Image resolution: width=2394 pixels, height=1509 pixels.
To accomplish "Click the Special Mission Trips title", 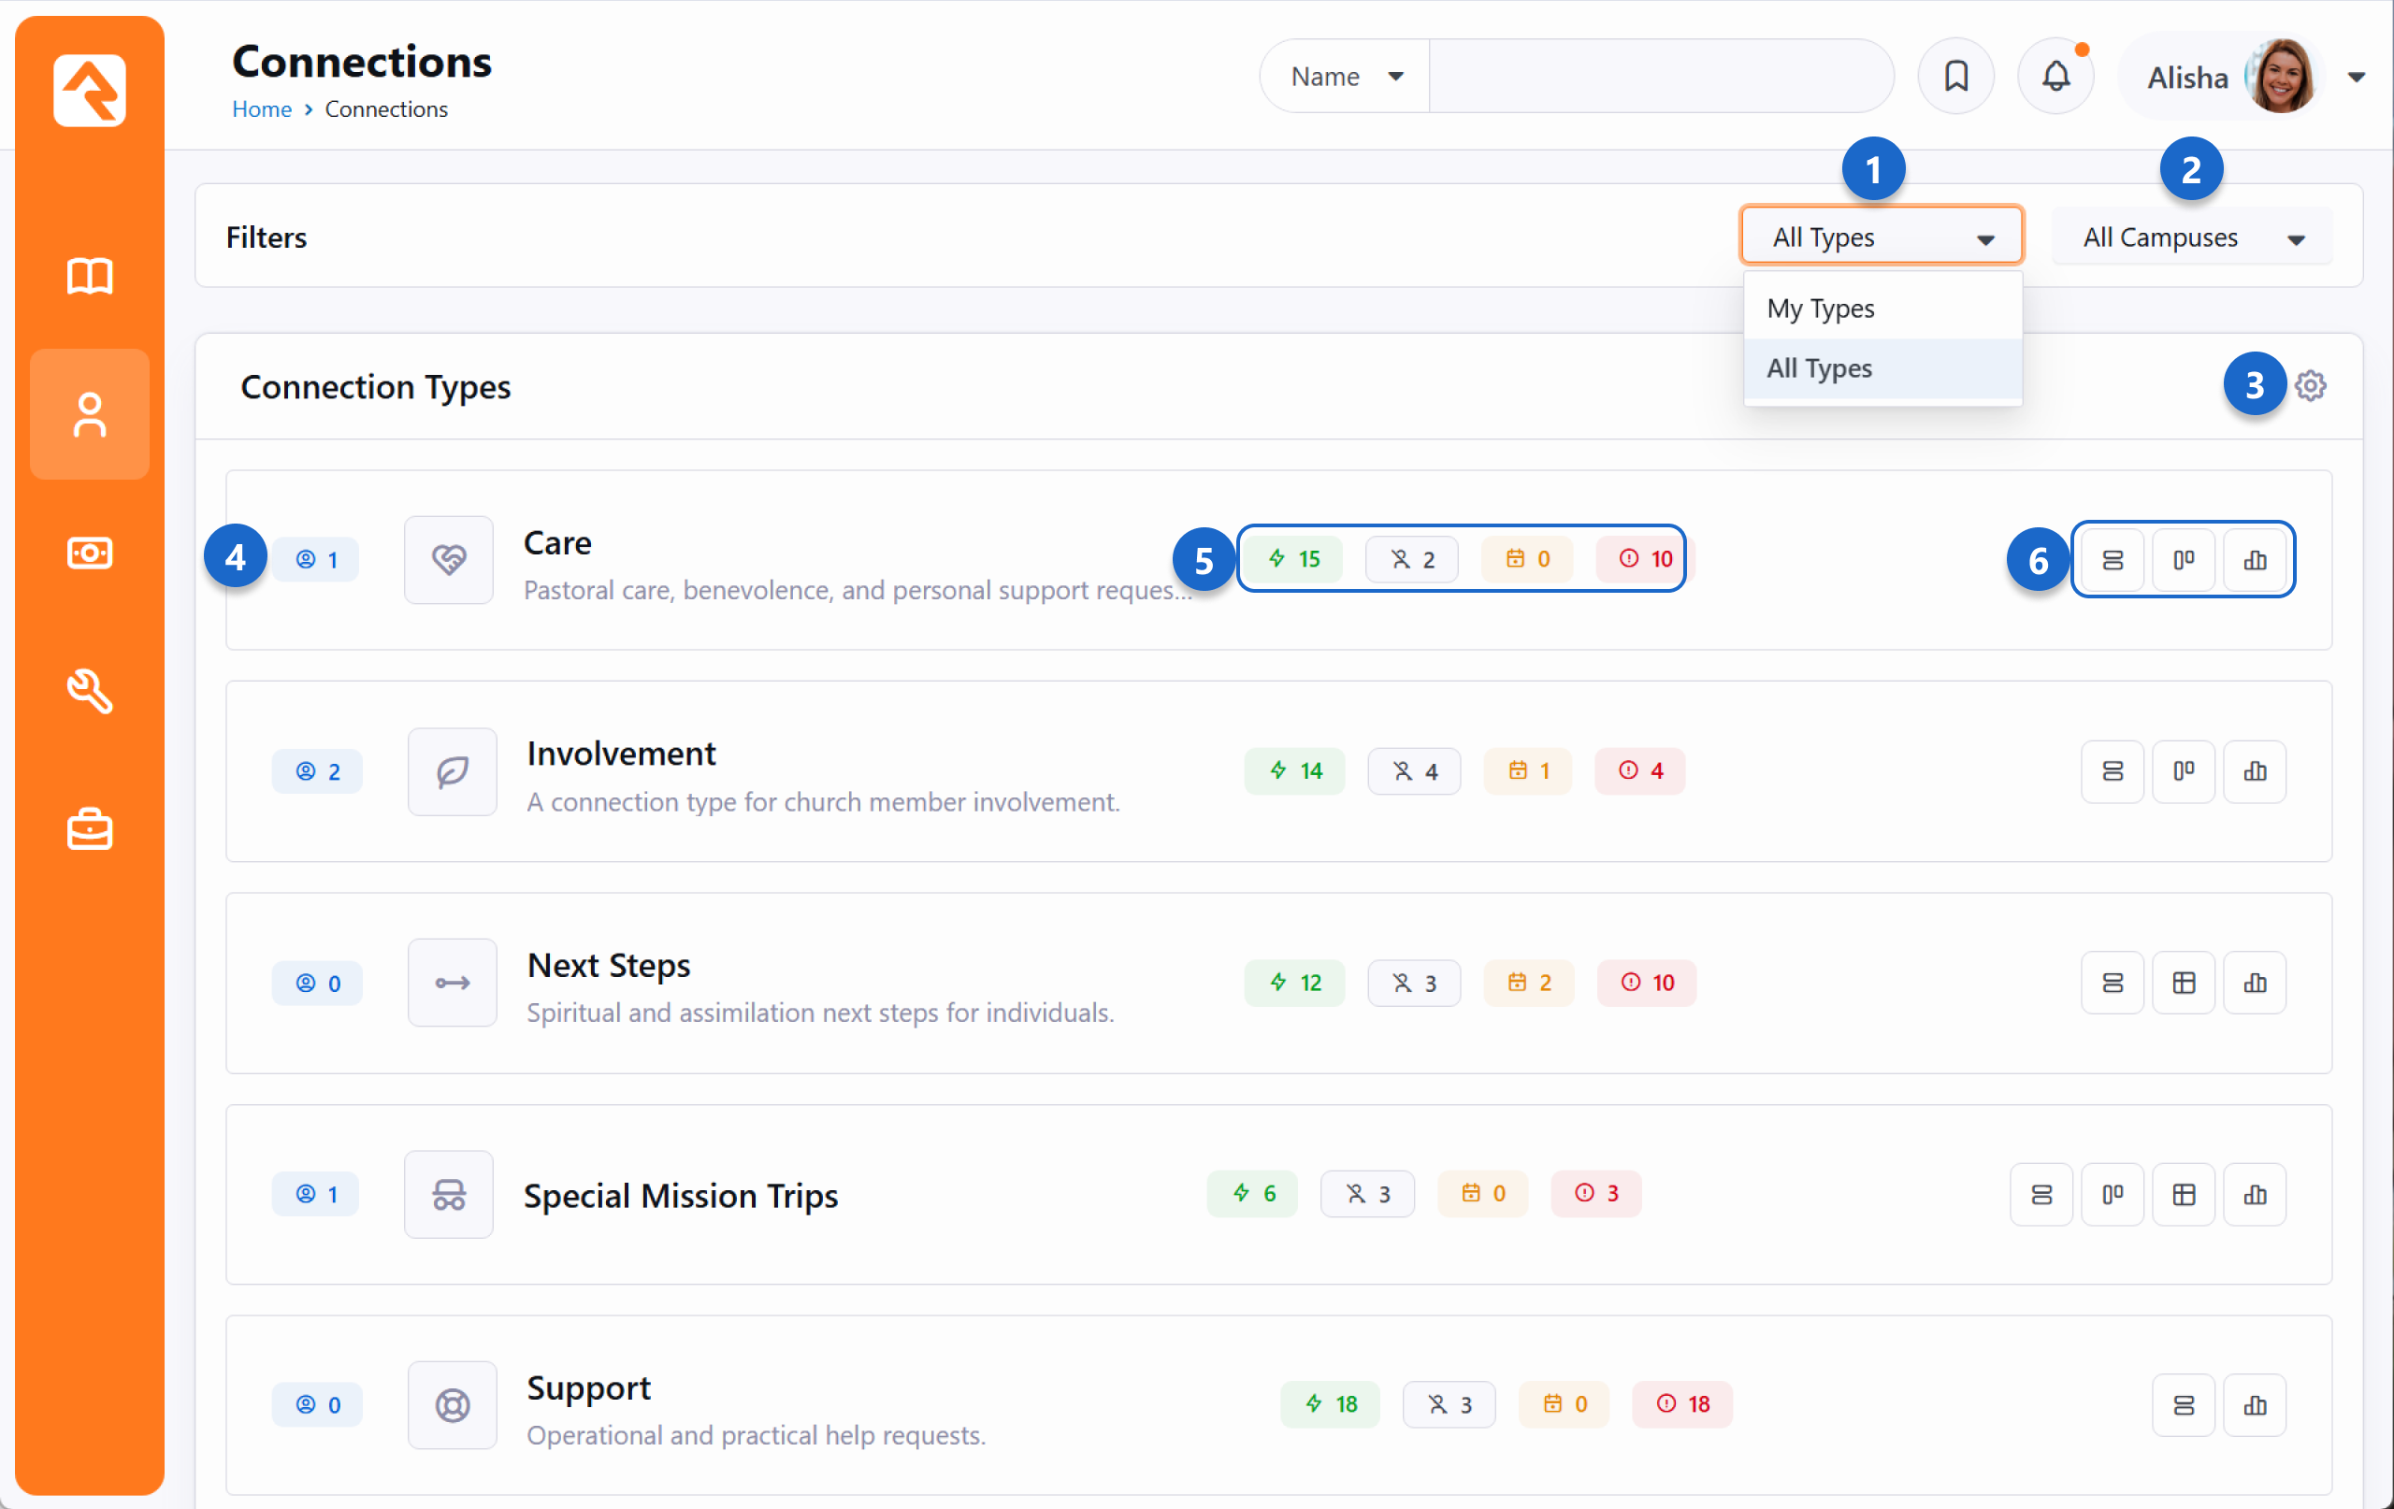I will (680, 1195).
